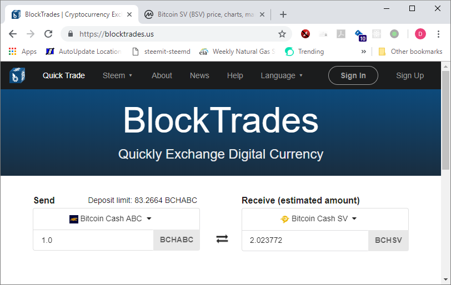
Task: Click the Quickly Exchange Digital Currency tagline
Action: [x=221, y=154]
